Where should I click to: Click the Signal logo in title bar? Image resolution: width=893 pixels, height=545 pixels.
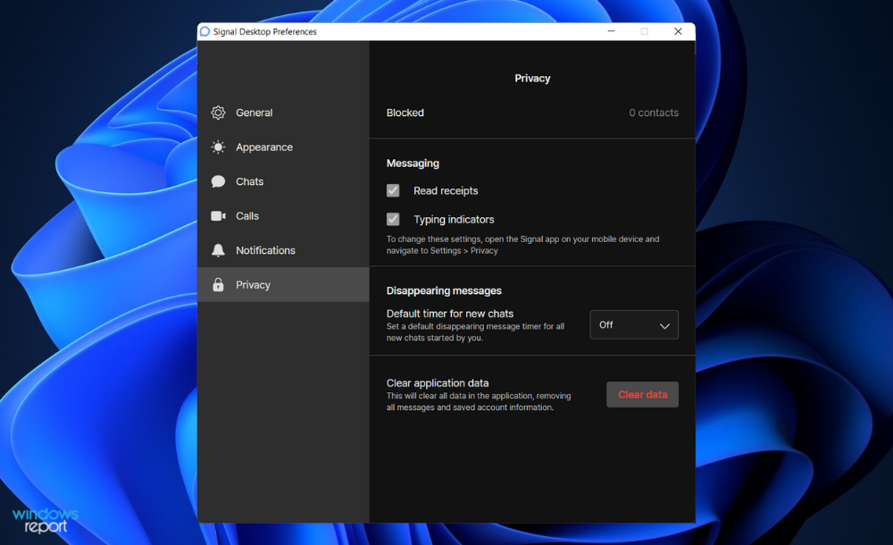205,31
